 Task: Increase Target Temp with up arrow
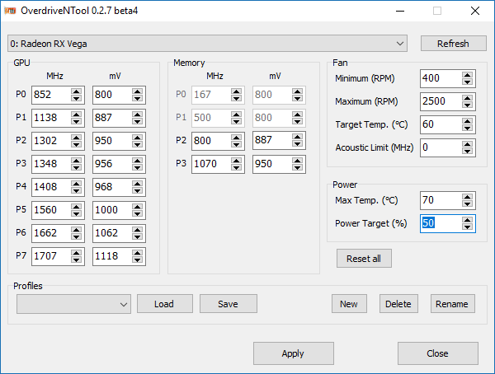coord(467,121)
